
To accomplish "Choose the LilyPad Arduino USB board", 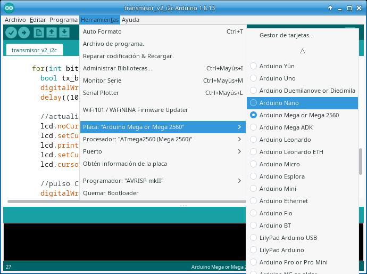I will pyautogui.click(x=302, y=238).
